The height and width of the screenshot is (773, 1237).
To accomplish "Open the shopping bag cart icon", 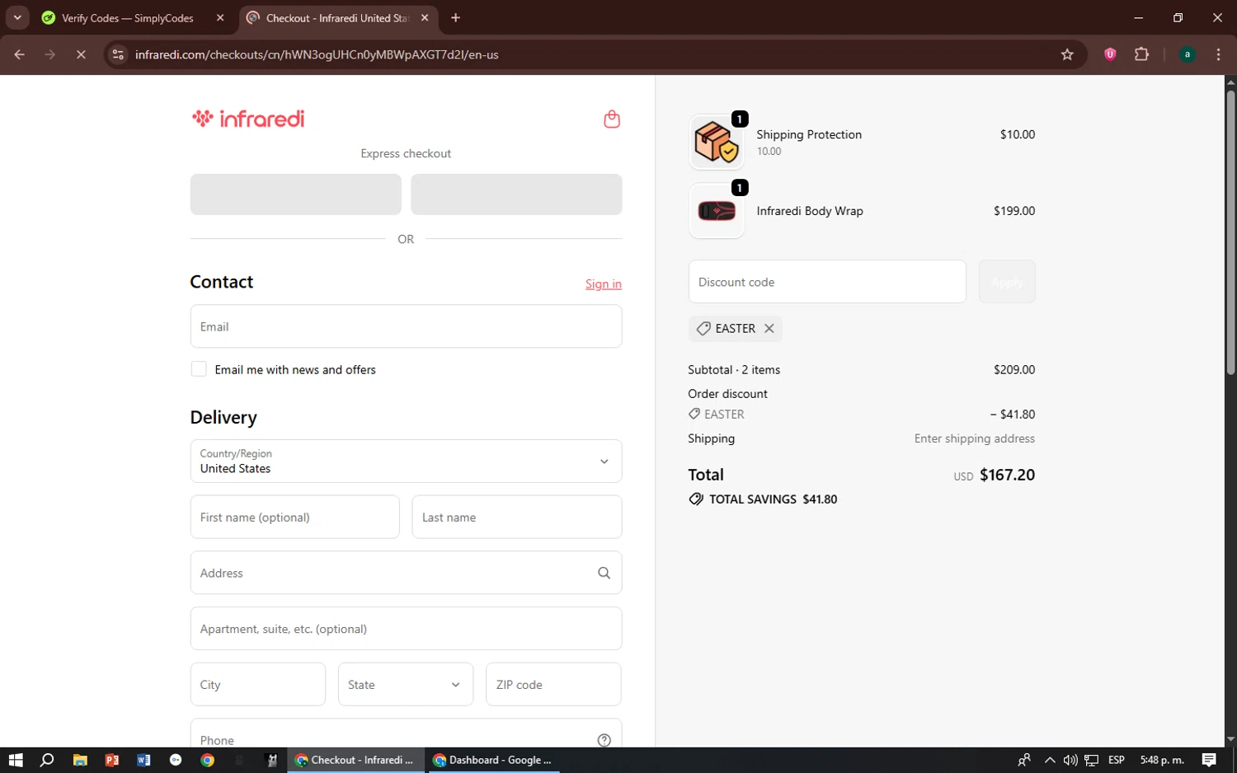I will (611, 119).
